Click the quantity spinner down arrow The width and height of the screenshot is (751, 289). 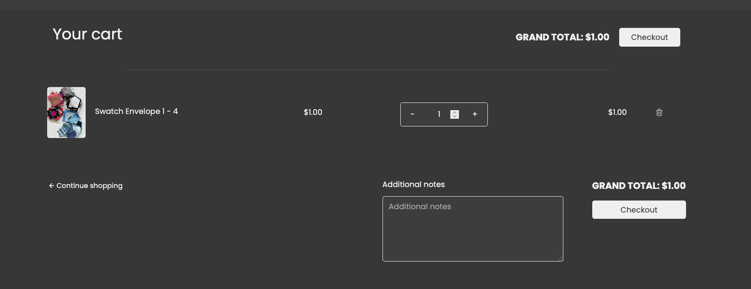pyautogui.click(x=455, y=117)
